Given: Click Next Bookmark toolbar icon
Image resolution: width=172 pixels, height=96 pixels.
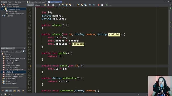Looking at the screenshot, I should coord(82,5).
